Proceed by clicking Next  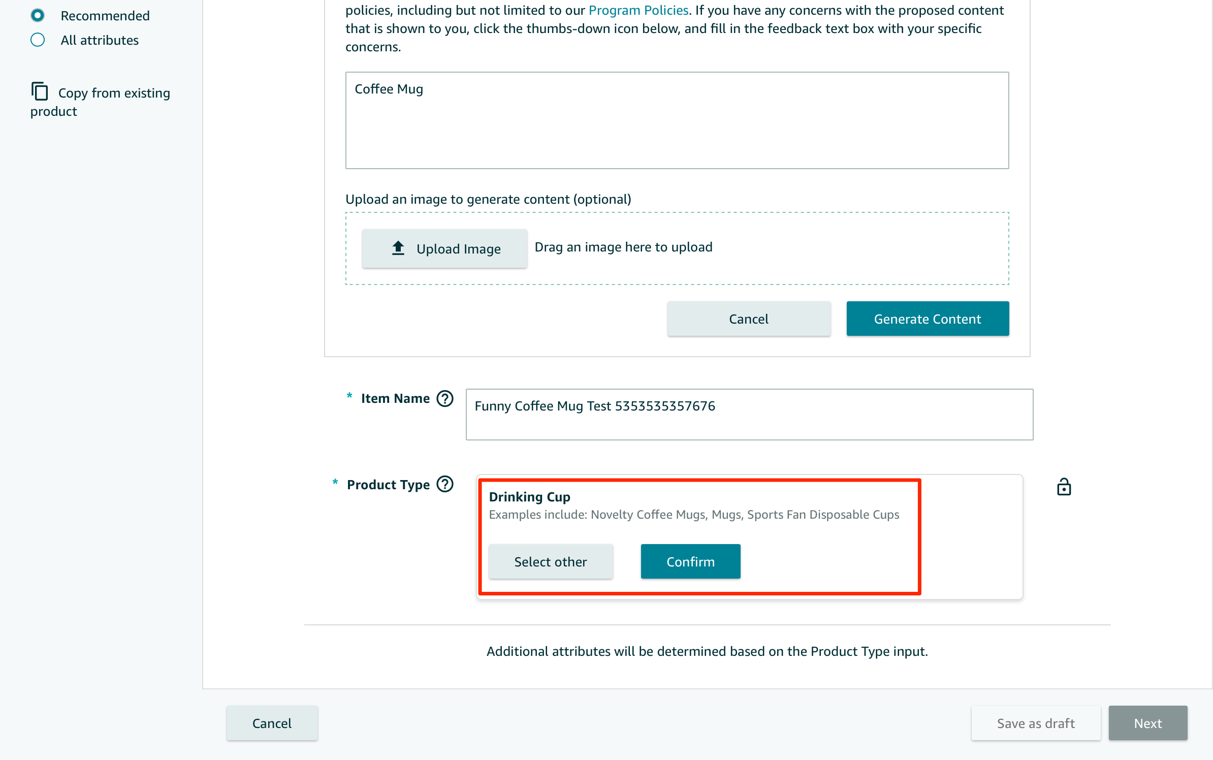(x=1147, y=723)
